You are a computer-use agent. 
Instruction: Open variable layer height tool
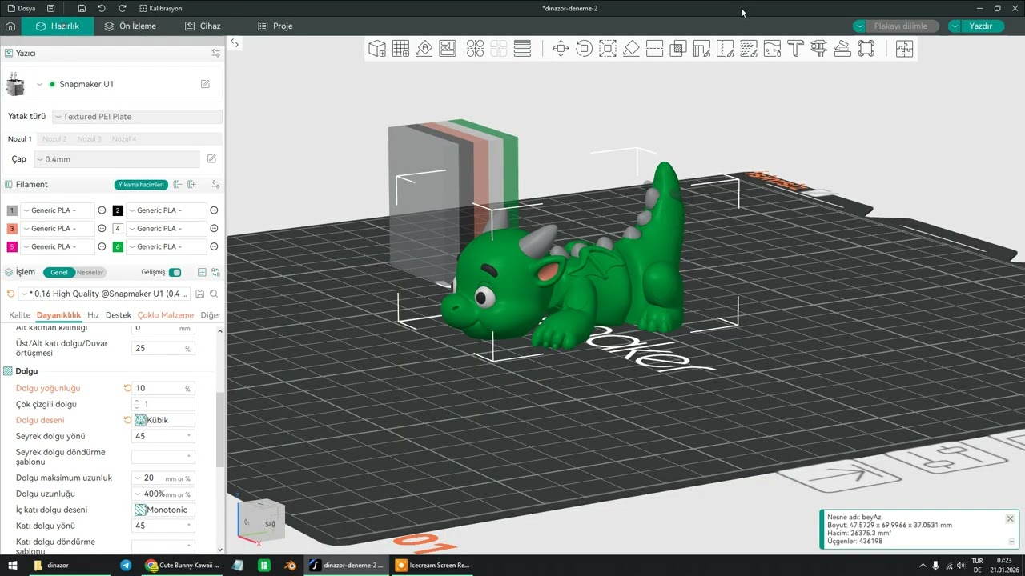tap(522, 49)
